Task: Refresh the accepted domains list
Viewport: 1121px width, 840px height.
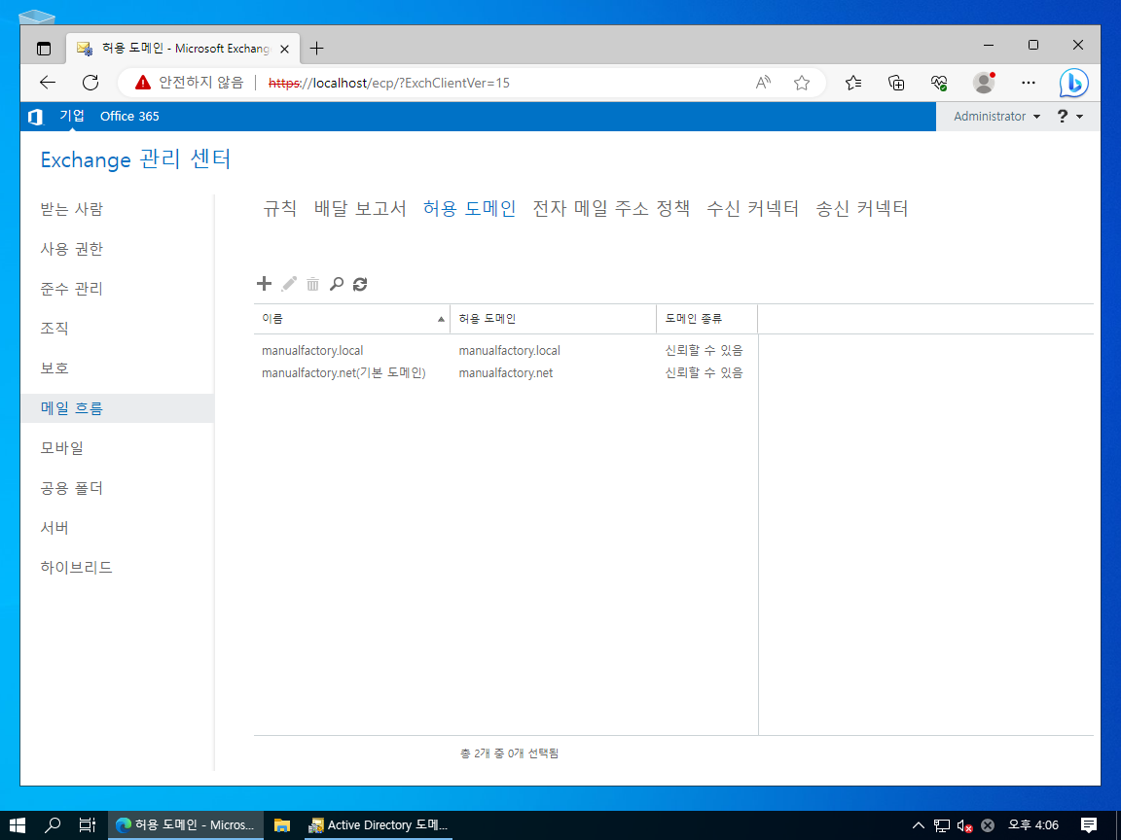Action: pyautogui.click(x=360, y=284)
